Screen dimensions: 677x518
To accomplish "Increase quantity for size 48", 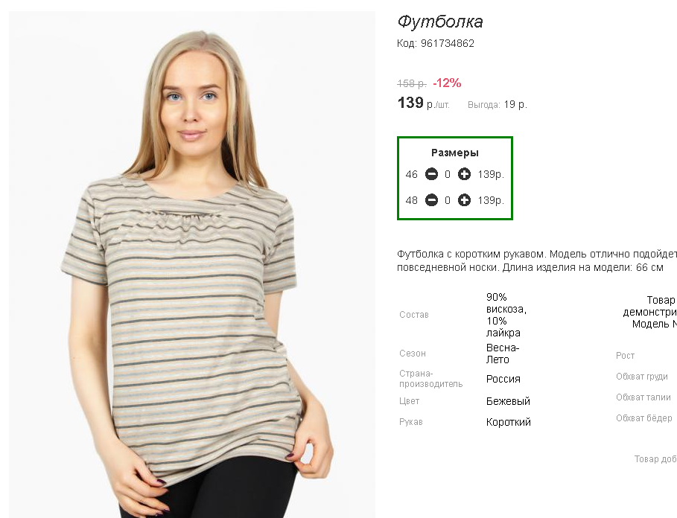I will pos(464,200).
